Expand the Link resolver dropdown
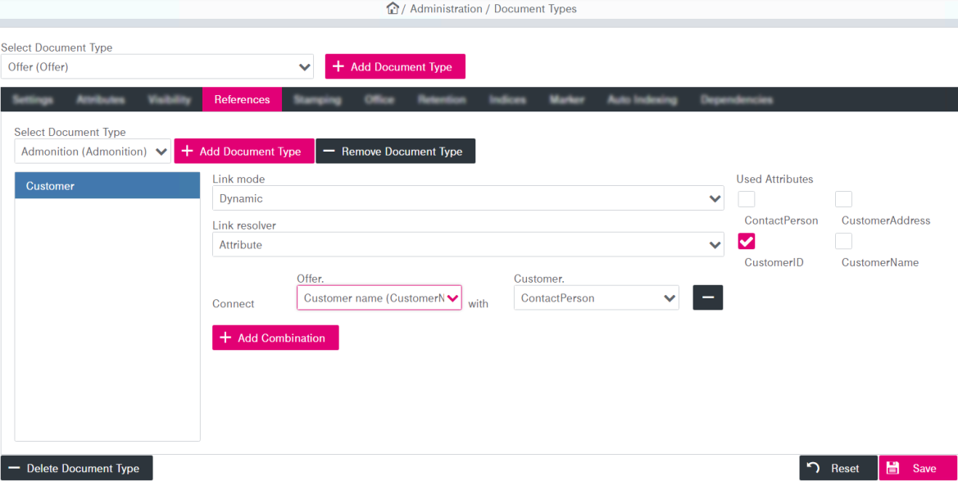 (467, 244)
